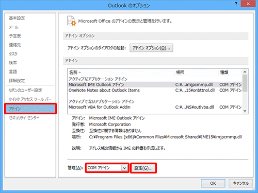Click the add-in list scroll down arrow
Viewport: 258px width, 193px height.
click(x=245, y=111)
